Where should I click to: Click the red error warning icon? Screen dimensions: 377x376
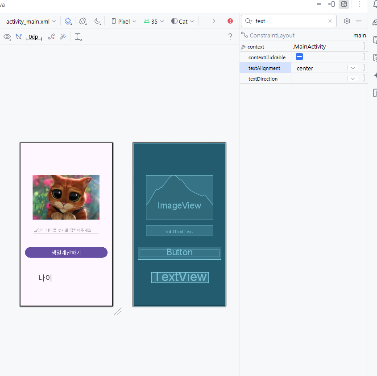pos(230,21)
